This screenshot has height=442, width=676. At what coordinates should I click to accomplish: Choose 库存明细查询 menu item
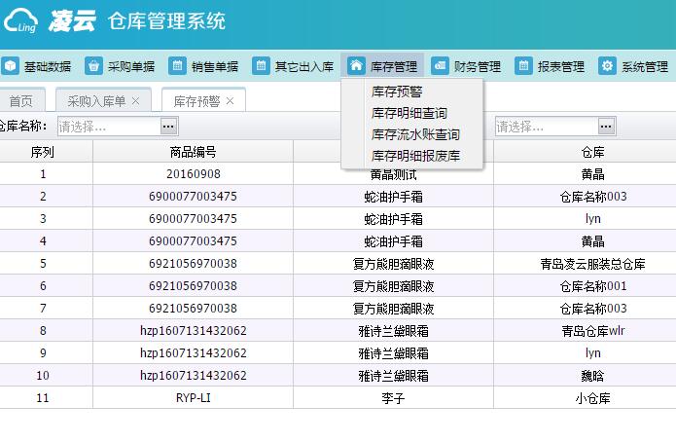coord(409,113)
